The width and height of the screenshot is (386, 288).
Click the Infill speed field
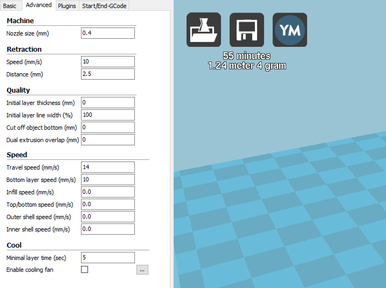[107, 192]
